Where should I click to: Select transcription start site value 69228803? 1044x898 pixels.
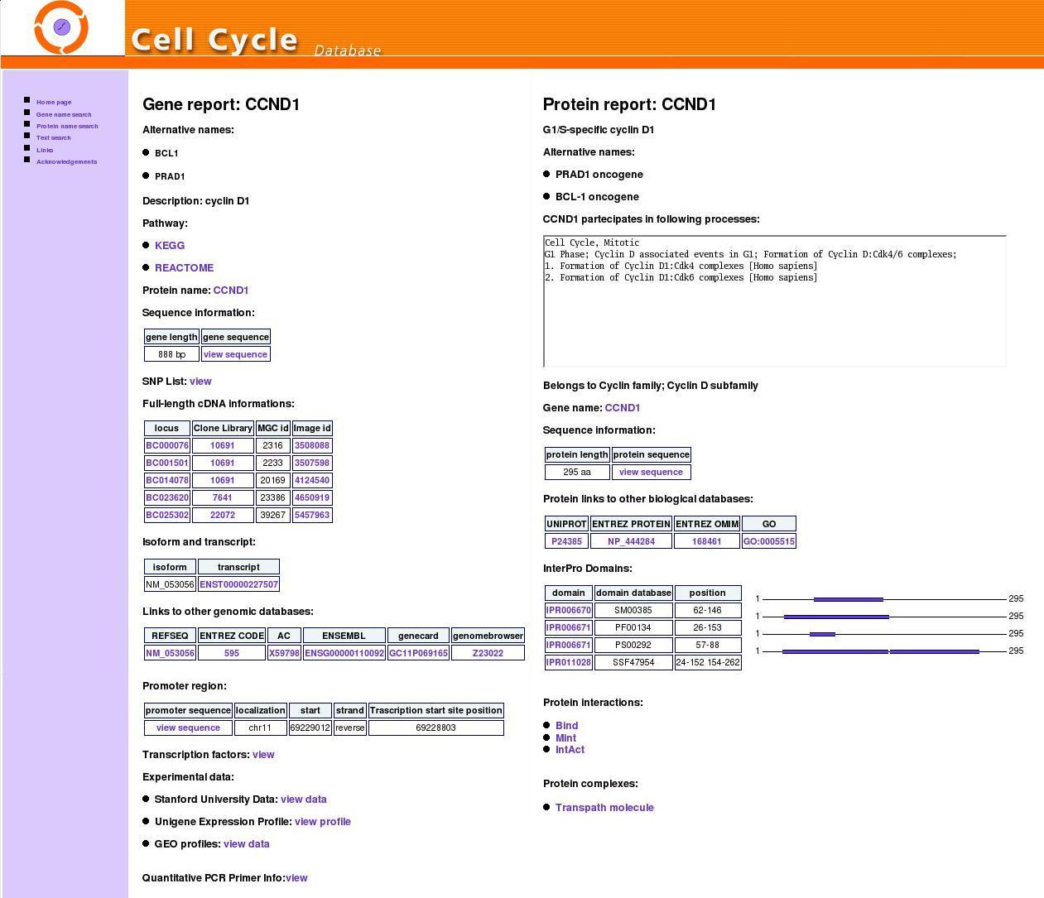point(436,728)
